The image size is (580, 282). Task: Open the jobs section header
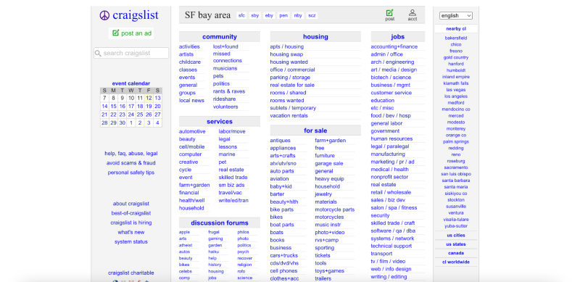pyautogui.click(x=397, y=37)
